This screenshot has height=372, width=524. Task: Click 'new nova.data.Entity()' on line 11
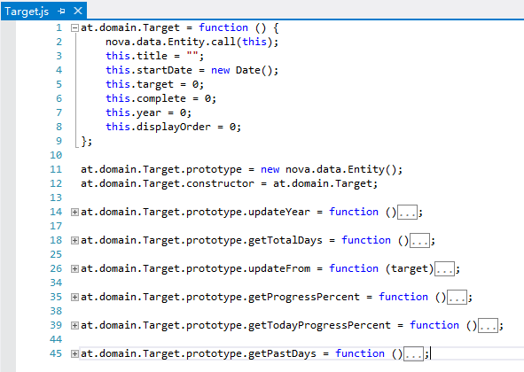click(329, 170)
